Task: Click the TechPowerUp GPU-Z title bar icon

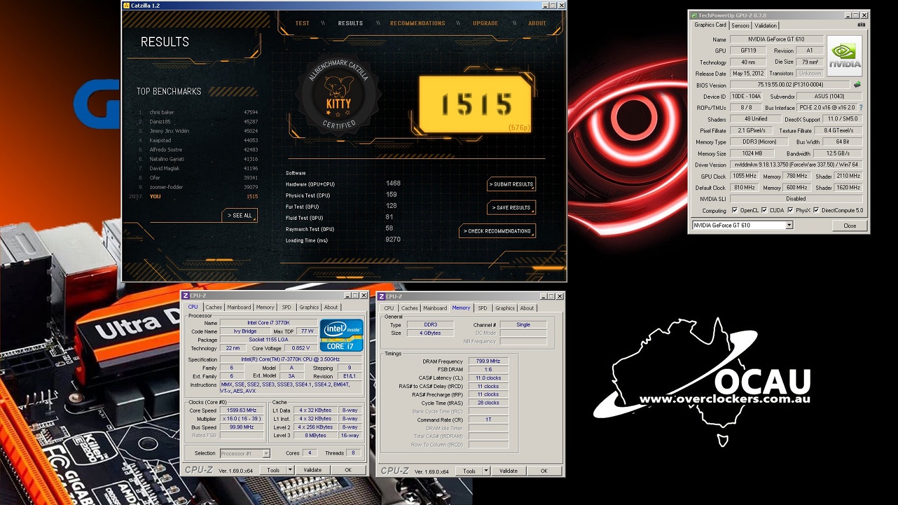Action: click(x=694, y=15)
